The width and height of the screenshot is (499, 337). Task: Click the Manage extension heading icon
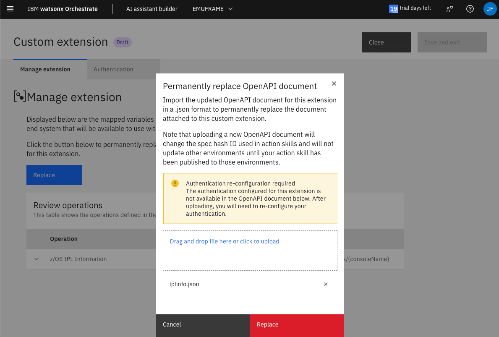(20, 97)
